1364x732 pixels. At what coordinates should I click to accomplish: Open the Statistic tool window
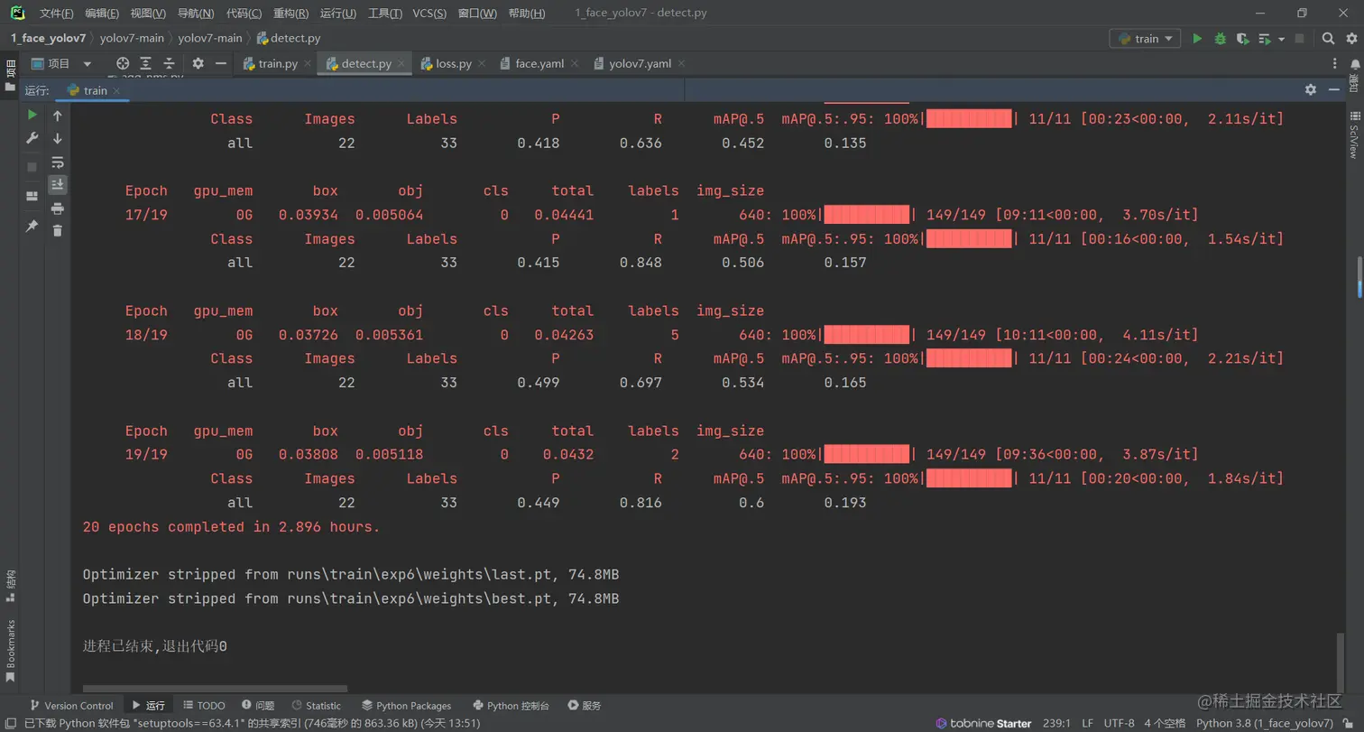coord(317,705)
